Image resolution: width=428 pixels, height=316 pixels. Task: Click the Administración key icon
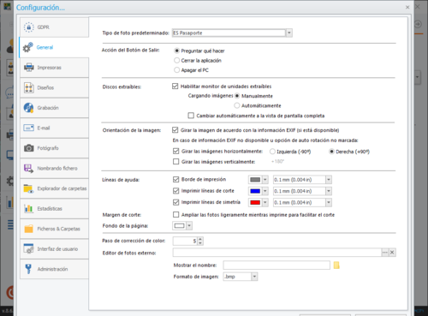coord(28,269)
